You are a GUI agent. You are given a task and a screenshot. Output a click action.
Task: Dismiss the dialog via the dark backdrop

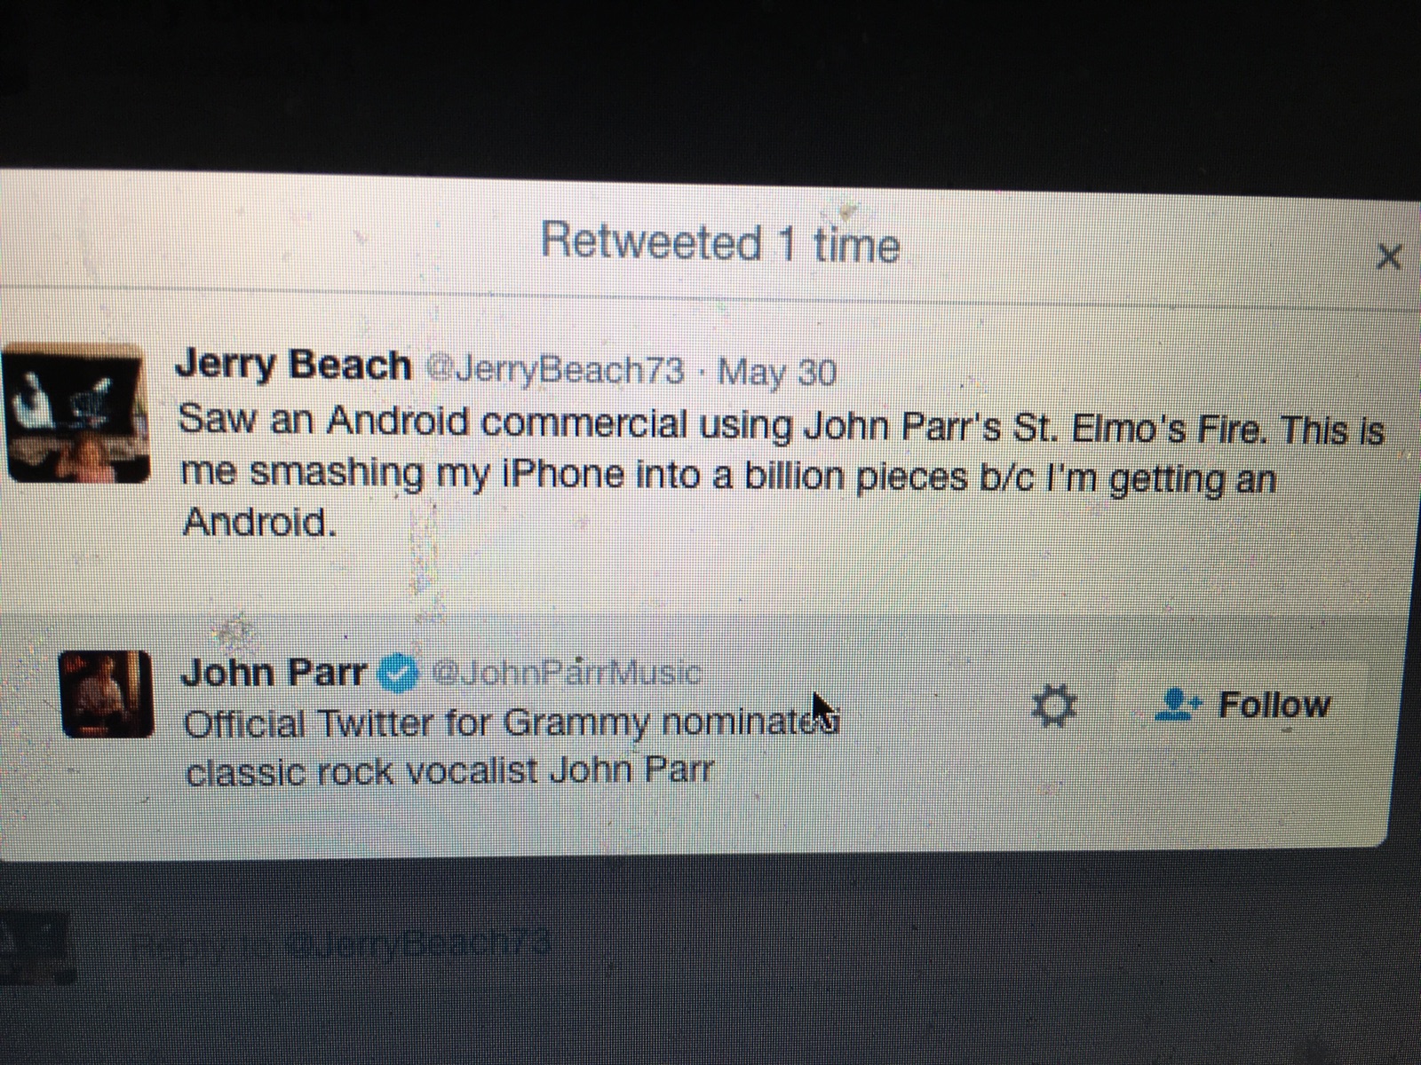tap(710, 80)
